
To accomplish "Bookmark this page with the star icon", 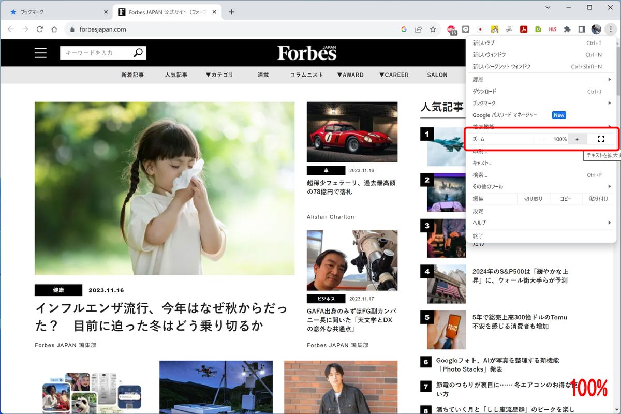I will [x=433, y=29].
